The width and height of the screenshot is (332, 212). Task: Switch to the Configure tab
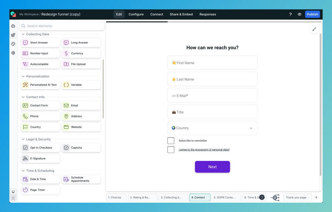136,14
